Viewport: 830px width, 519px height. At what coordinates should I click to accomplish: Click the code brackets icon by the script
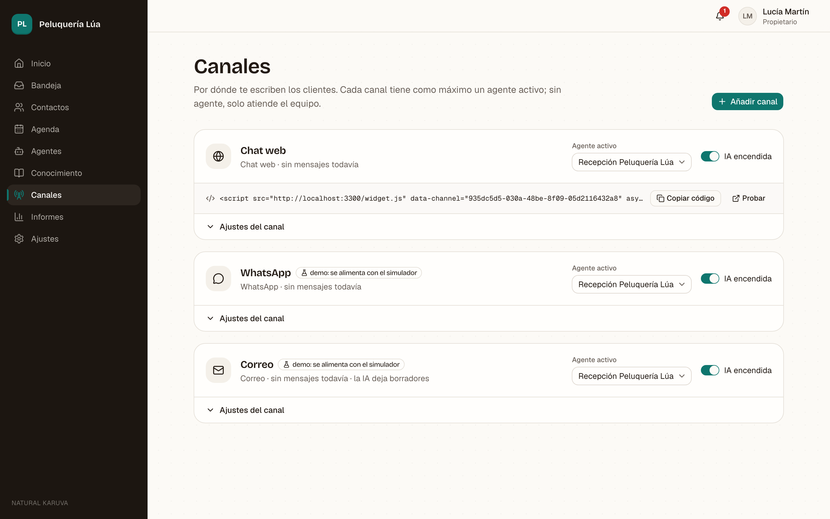[210, 198]
